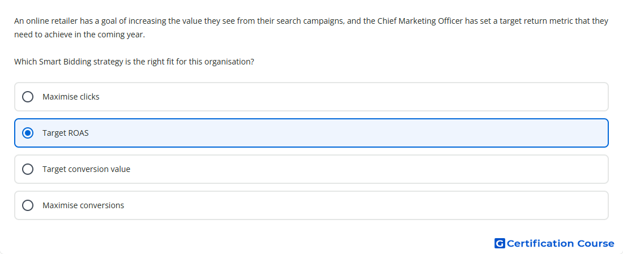Image resolution: width=623 pixels, height=254 pixels.
Task: Click the words 'Chief Marketing Officer' in the scenario
Action: click(x=420, y=21)
